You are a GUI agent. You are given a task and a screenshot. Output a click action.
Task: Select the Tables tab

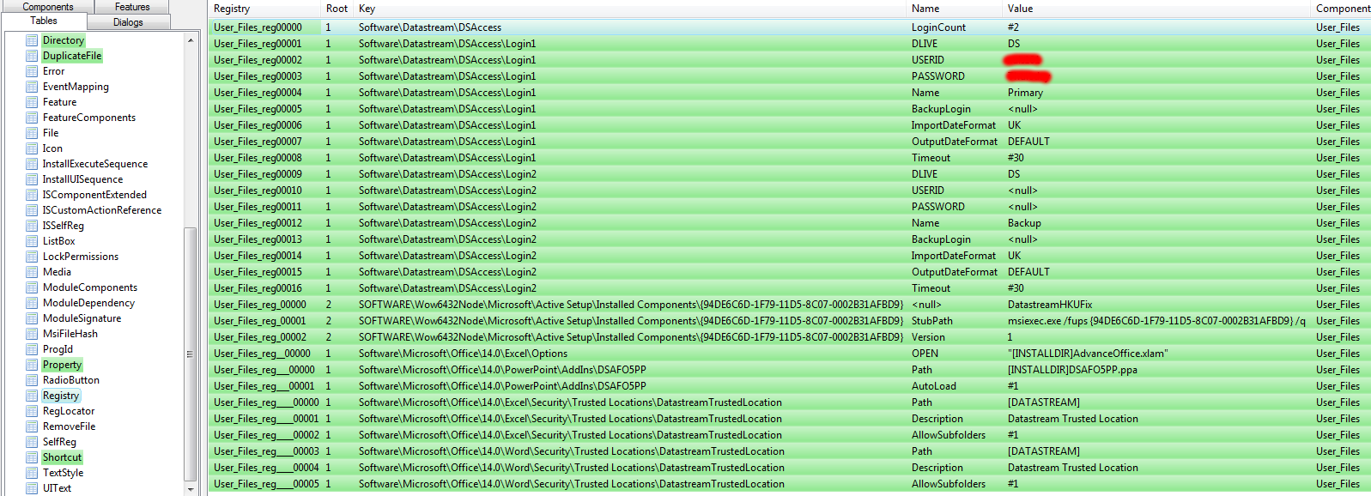coord(44,21)
